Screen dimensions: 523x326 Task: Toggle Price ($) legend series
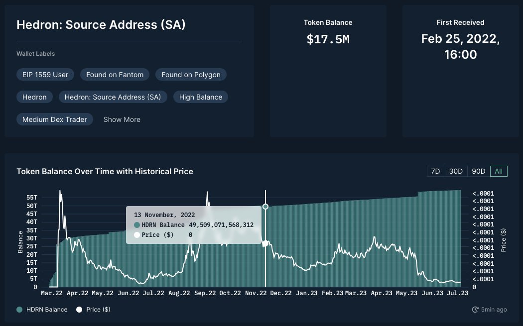93,310
